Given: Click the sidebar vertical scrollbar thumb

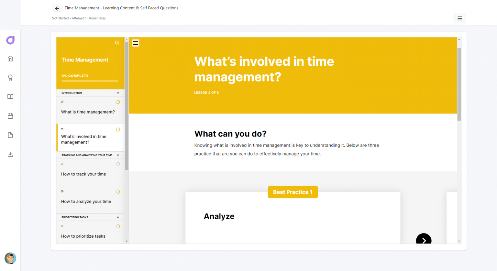Looking at the screenshot, I should 127,105.
